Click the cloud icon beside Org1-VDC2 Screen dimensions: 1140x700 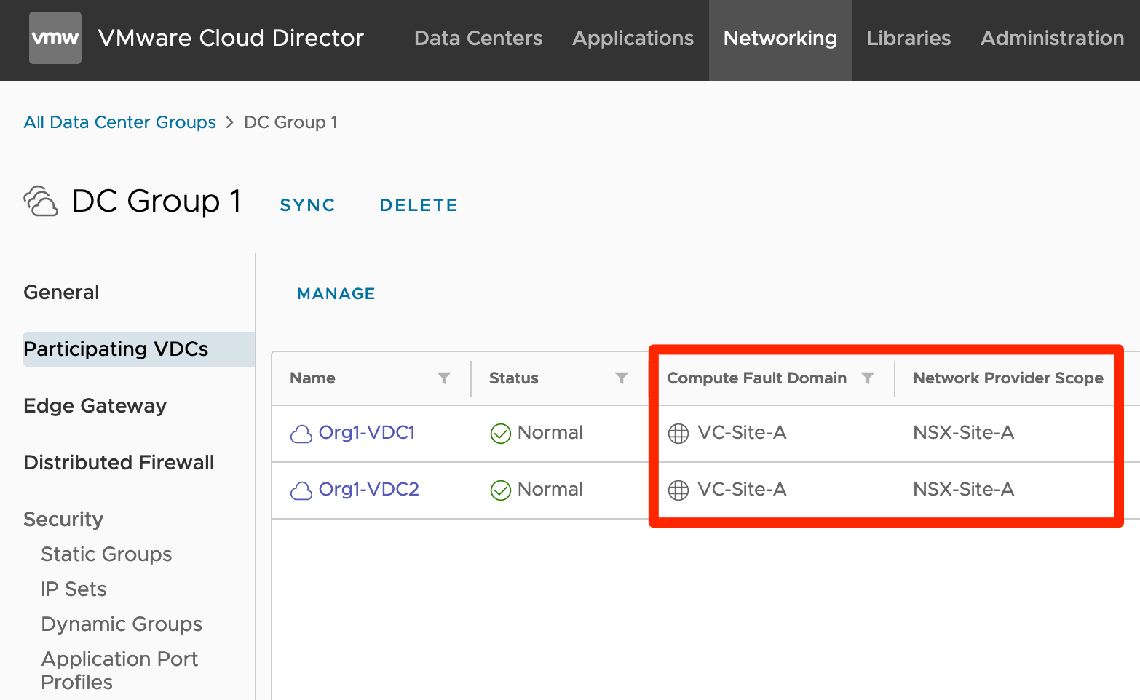pos(301,490)
